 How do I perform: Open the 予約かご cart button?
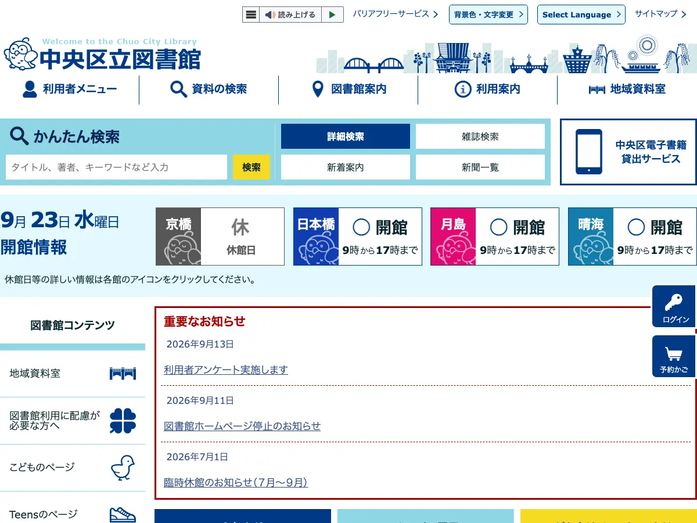click(x=674, y=356)
